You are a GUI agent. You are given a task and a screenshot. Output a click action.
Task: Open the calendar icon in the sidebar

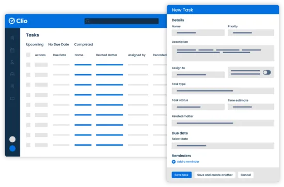pos(12,50)
